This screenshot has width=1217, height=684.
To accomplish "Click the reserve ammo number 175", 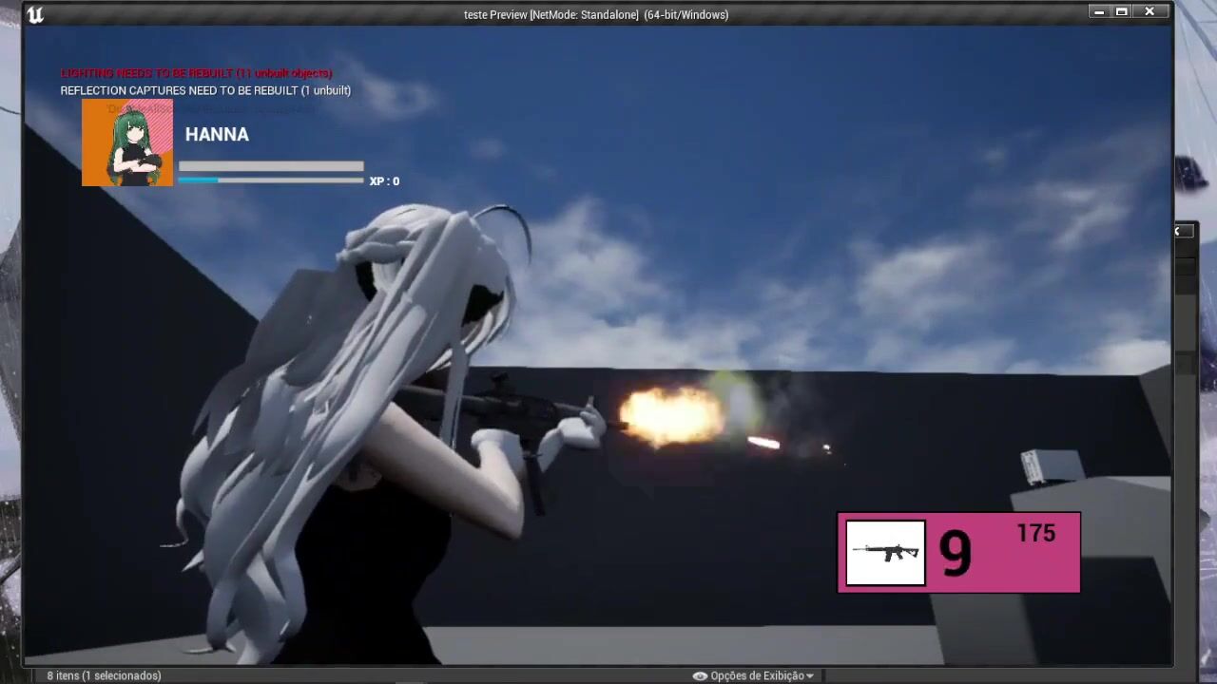I will (1035, 534).
